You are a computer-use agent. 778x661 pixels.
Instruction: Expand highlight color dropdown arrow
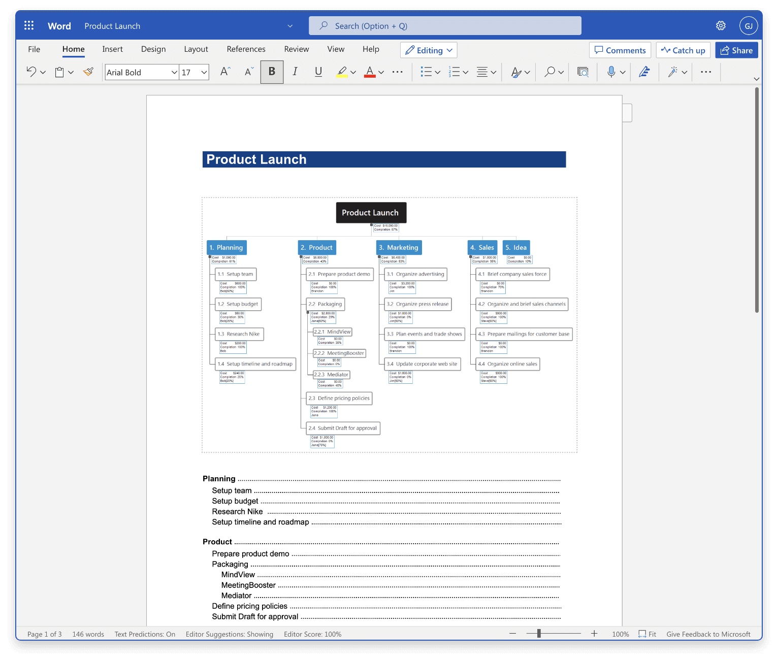click(353, 73)
